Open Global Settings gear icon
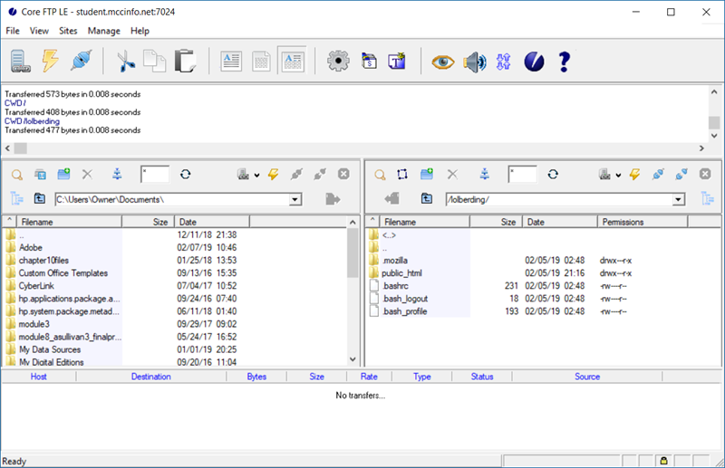Image resolution: width=725 pixels, height=468 pixels. coord(338,61)
